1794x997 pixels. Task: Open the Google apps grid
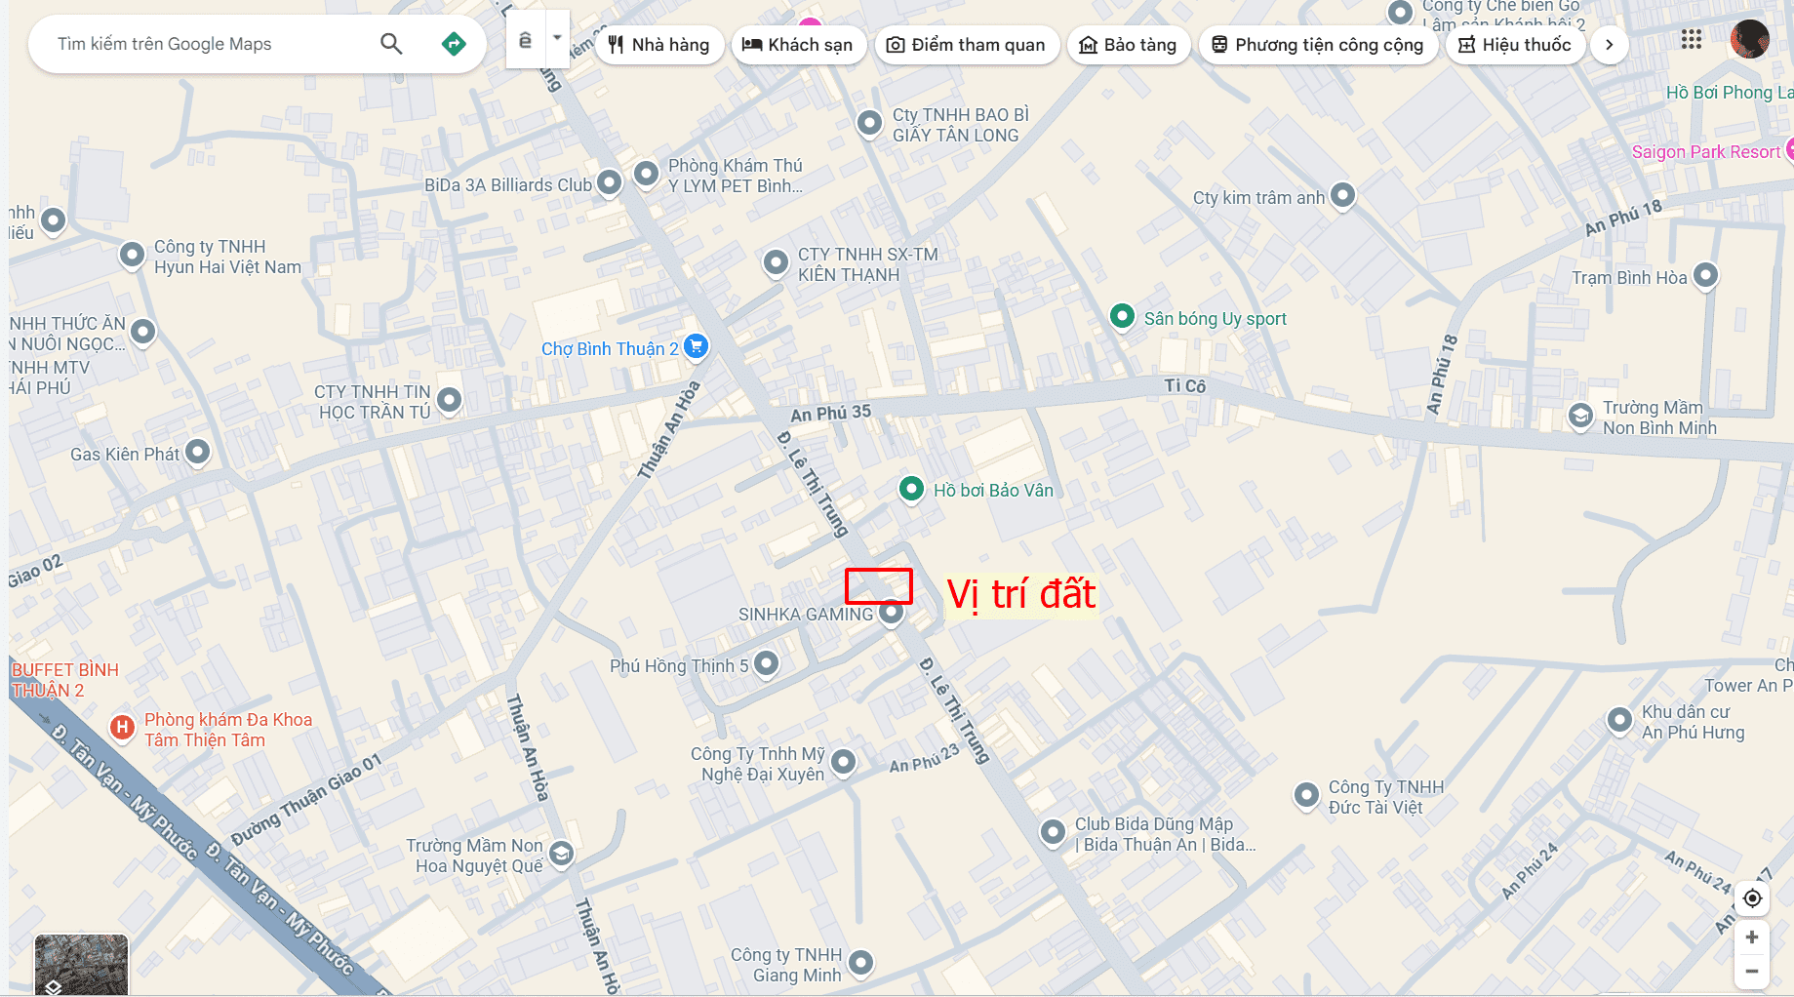[x=1692, y=40]
